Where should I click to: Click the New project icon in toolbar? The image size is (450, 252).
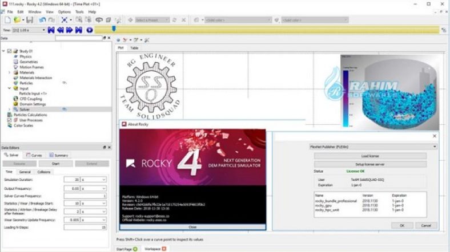tap(7, 20)
